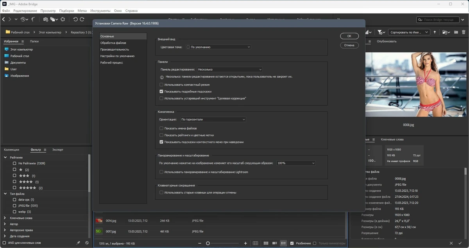Image resolution: width=469 pixels, height=248 pixels.
Task: Click the info icon near Несколько description
Action: [162, 77]
